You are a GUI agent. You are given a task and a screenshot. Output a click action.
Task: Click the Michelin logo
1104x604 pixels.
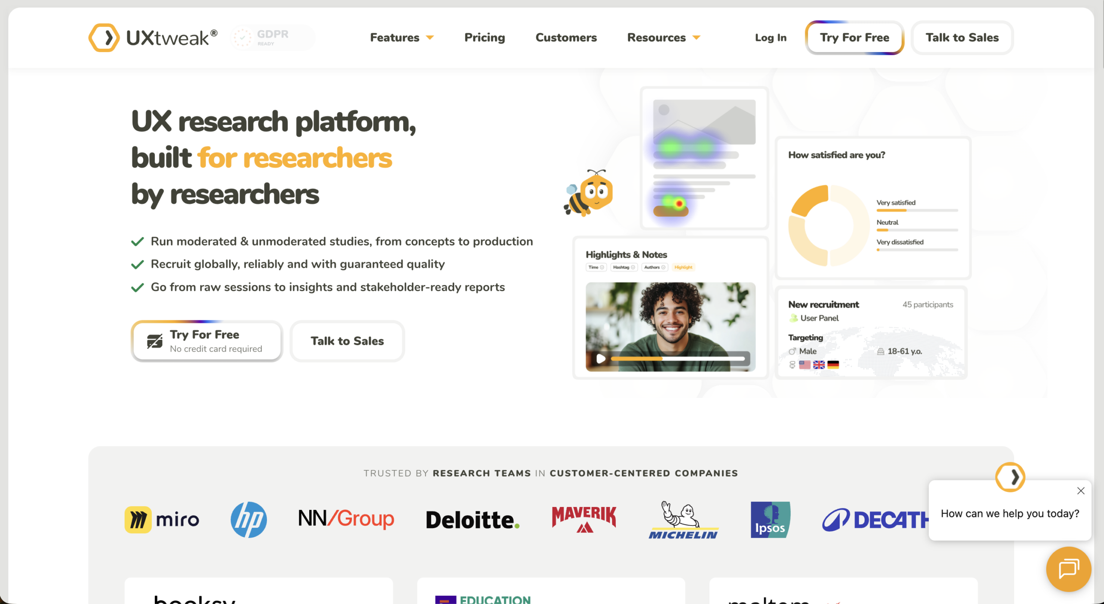(683, 520)
